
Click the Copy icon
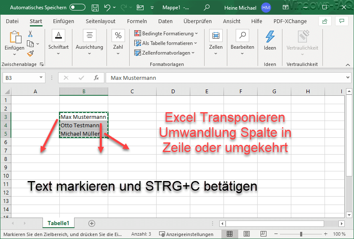pos(30,44)
